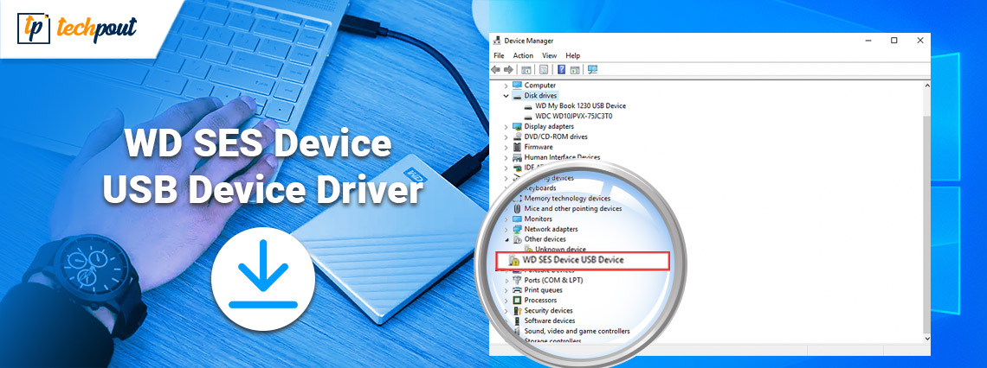This screenshot has height=368, width=987.
Task: Click the WD My Book drive icon
Action: pyautogui.click(x=527, y=106)
